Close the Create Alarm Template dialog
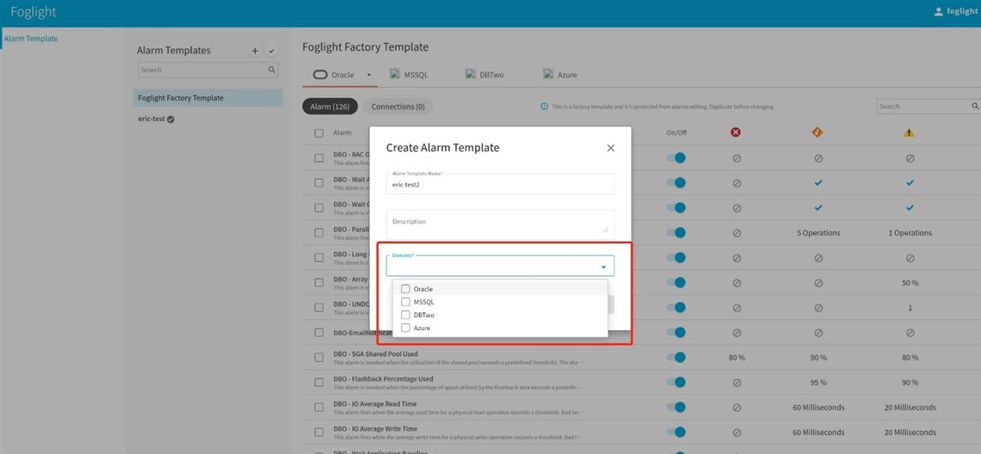 pos(611,148)
